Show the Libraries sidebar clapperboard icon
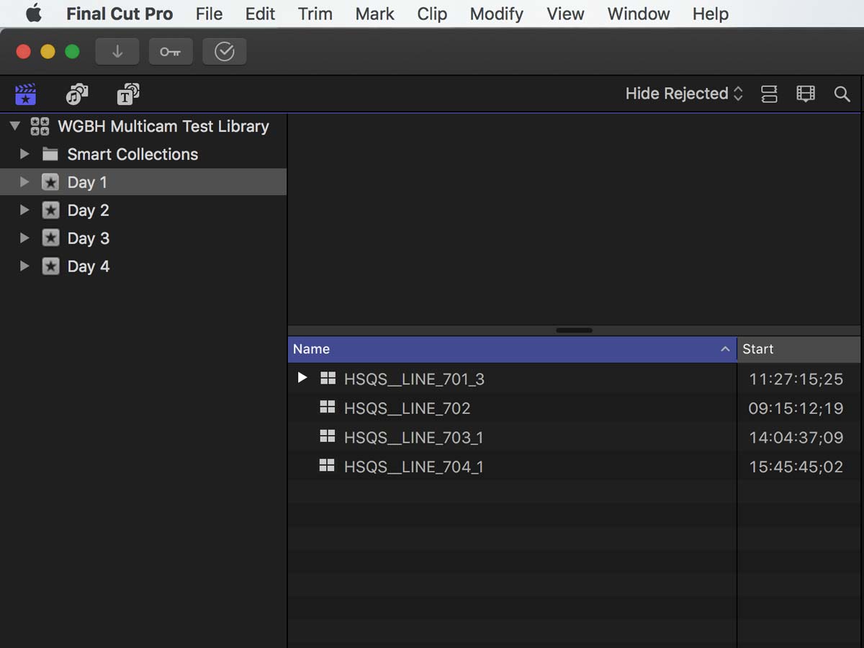Screen dimensions: 864x648 coord(25,94)
